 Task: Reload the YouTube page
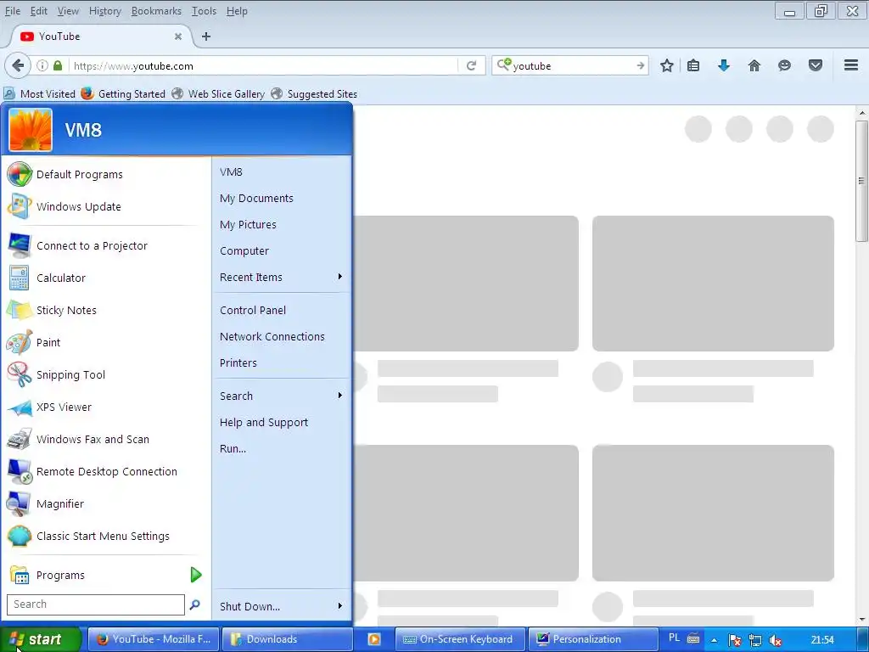[471, 66]
